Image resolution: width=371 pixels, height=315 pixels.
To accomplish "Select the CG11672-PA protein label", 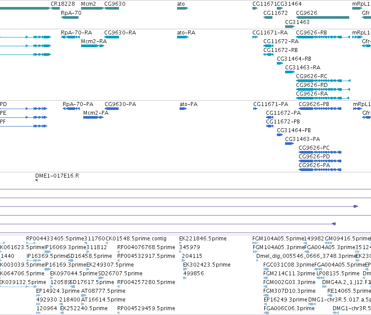I will (x=283, y=113).
